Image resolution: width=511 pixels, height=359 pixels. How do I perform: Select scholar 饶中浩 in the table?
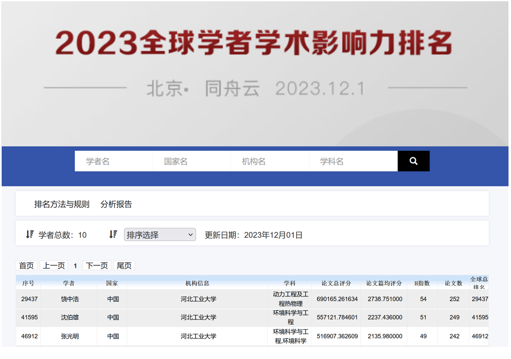point(69,299)
